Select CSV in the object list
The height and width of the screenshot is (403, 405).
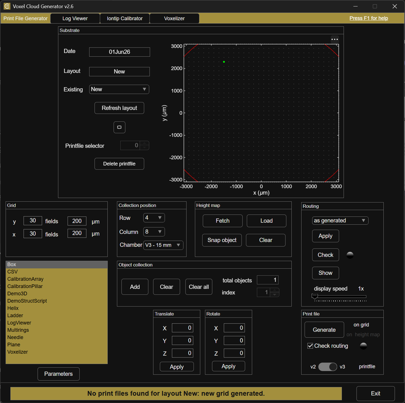(57, 272)
